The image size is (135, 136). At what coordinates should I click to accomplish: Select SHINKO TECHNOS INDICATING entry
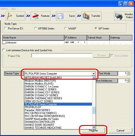pyautogui.click(x=58, y=128)
